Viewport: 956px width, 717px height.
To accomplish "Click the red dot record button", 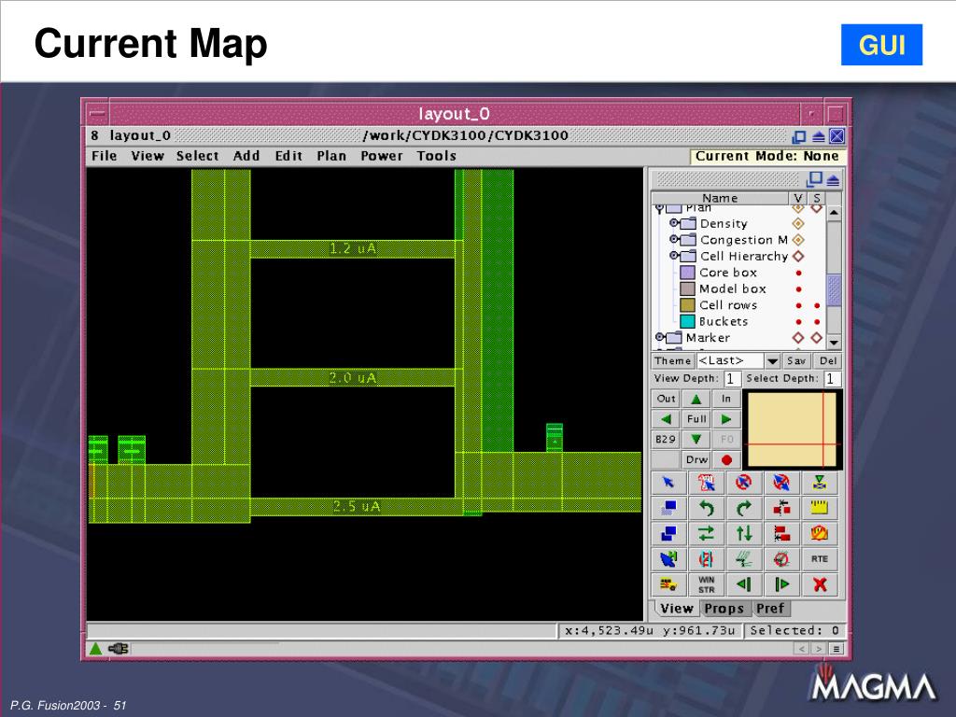I will (x=726, y=459).
